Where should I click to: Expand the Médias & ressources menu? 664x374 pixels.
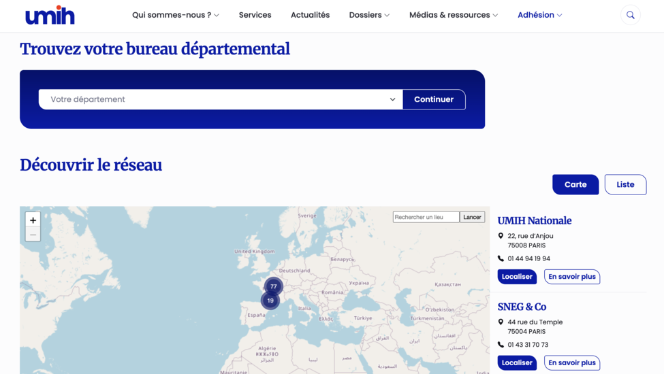(453, 15)
